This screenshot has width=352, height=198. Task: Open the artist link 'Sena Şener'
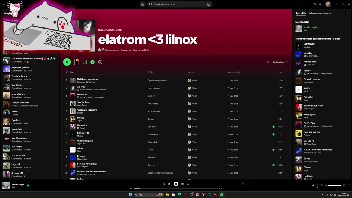click(82, 105)
